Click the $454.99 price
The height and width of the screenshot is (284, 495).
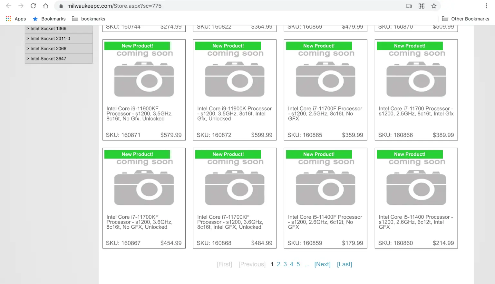click(171, 243)
